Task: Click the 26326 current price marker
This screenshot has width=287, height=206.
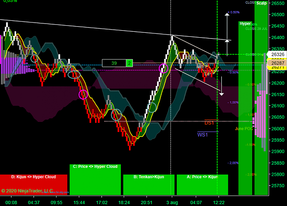Action: pyautogui.click(x=277, y=54)
